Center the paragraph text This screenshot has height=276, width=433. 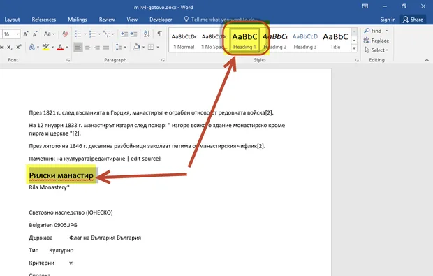click(x=87, y=47)
